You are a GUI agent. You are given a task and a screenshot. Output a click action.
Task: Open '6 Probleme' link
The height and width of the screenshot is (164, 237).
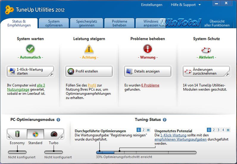(150, 85)
